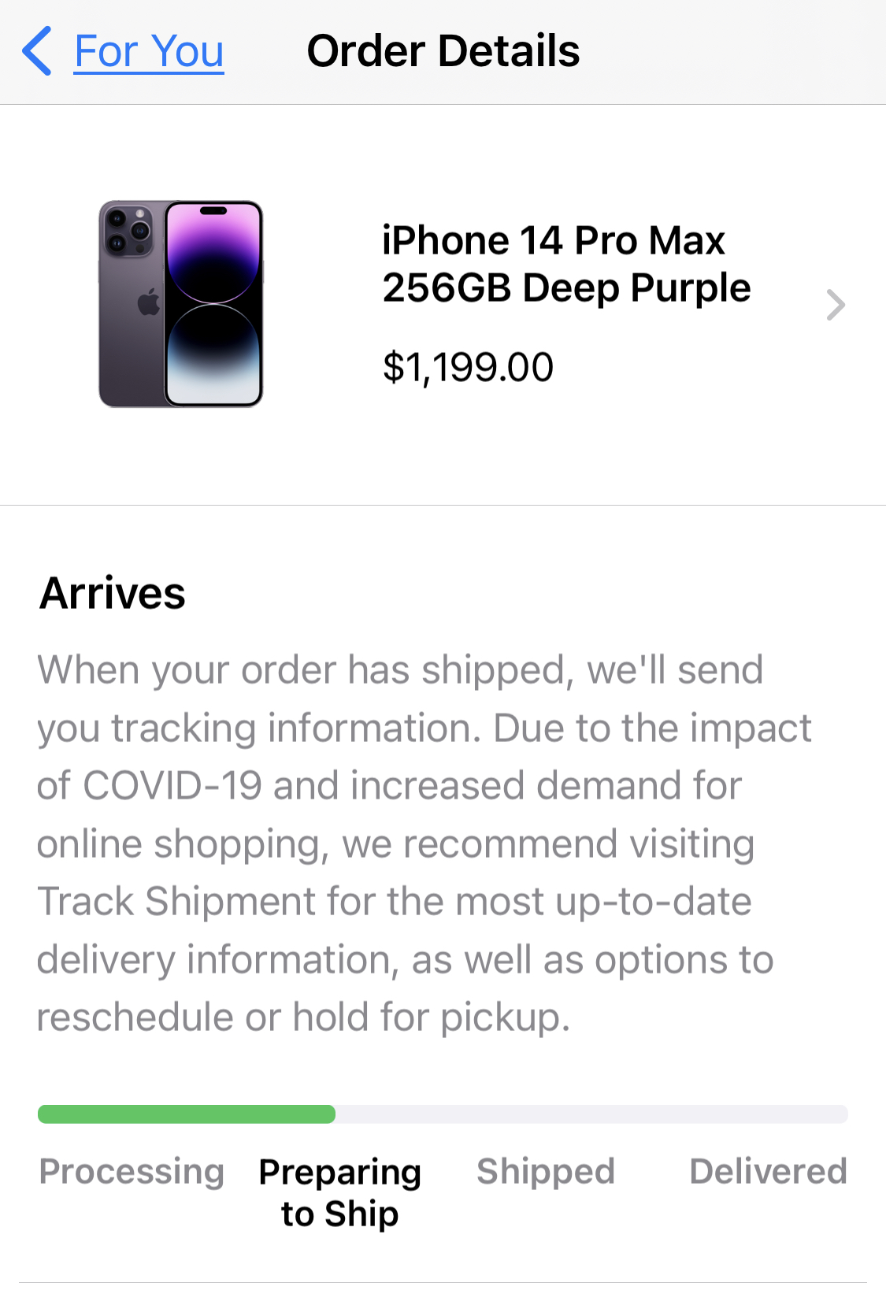Tap the Dynamic Island on the phone's front screen
Viewport: 886px width, 1305px height.
click(x=213, y=211)
